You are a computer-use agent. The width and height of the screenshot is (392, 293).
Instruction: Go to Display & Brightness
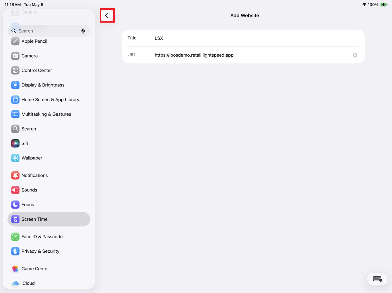pyautogui.click(x=49, y=85)
